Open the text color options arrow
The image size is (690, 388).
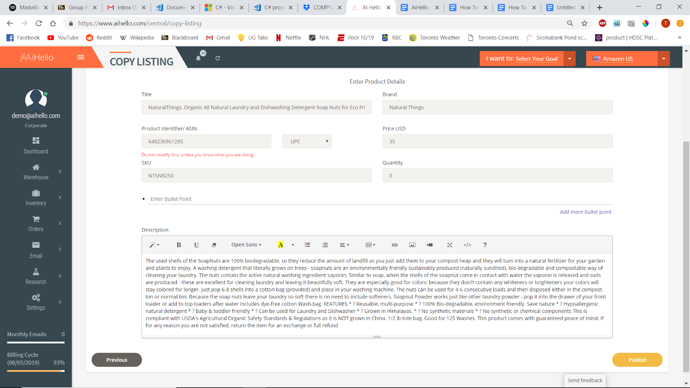tap(293, 245)
